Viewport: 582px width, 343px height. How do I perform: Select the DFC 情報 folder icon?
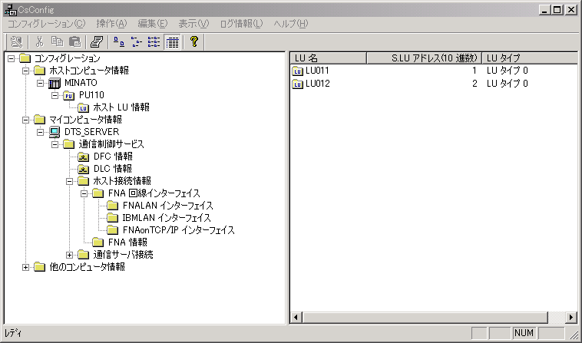[84, 157]
